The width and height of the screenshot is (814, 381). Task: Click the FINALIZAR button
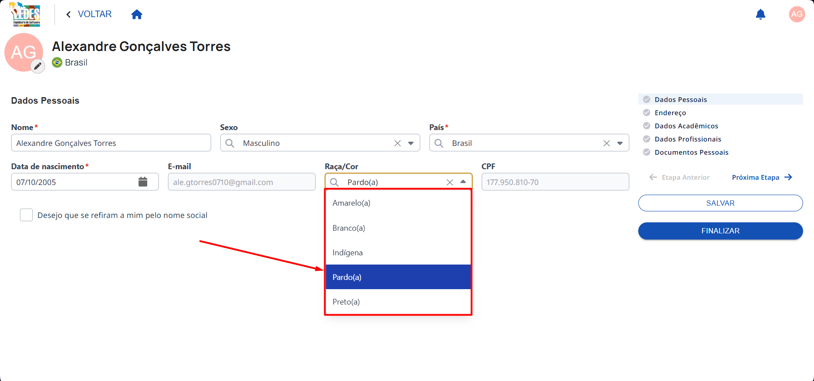click(x=720, y=231)
